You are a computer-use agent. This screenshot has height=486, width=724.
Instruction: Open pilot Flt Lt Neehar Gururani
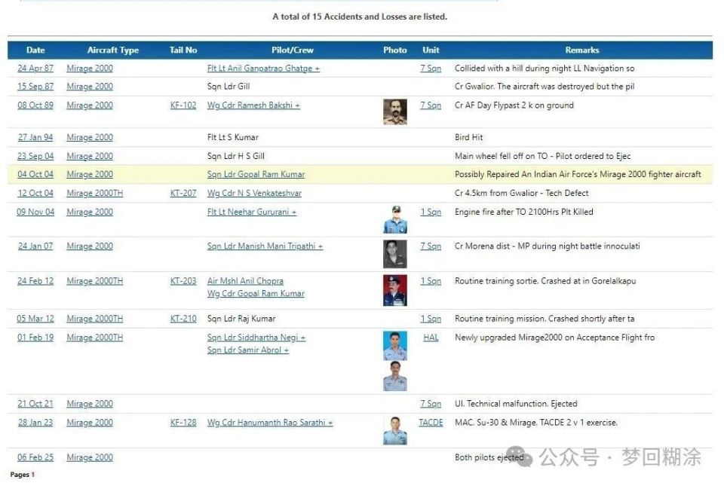tap(252, 212)
